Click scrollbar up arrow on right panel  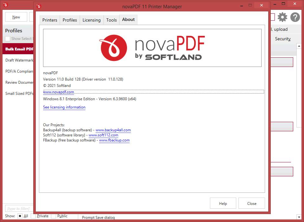[x=299, y=46]
